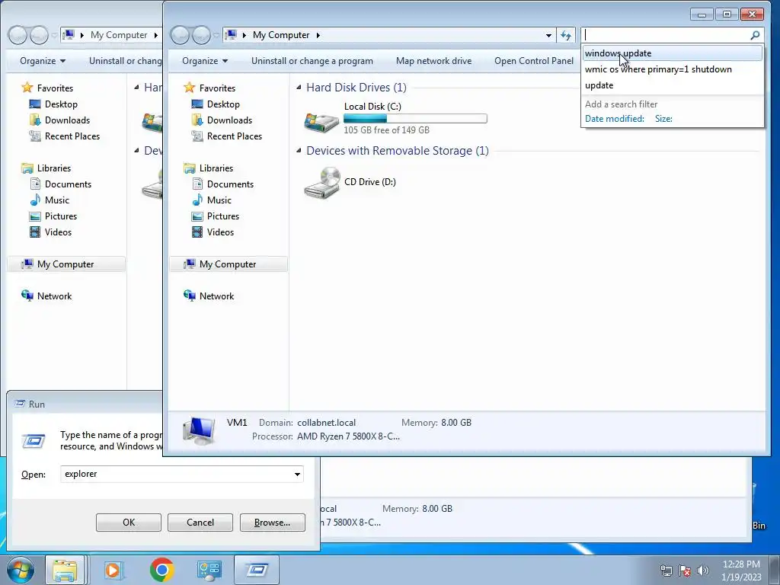780x585 pixels.
Task: Expand the front address bar history dropdown
Action: pyautogui.click(x=548, y=35)
